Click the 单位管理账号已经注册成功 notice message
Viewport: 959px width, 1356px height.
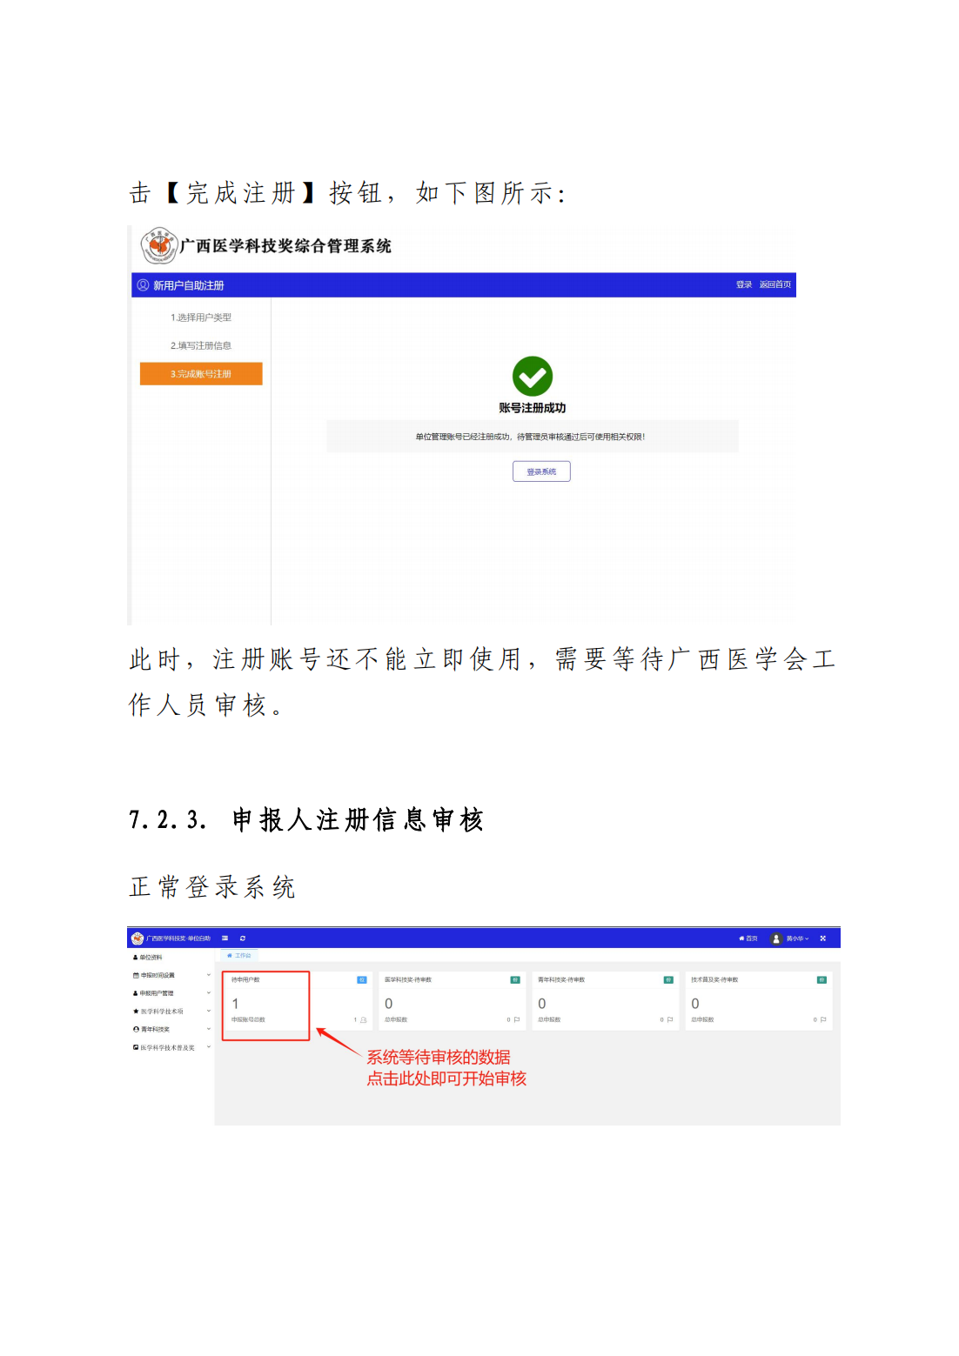point(531,437)
